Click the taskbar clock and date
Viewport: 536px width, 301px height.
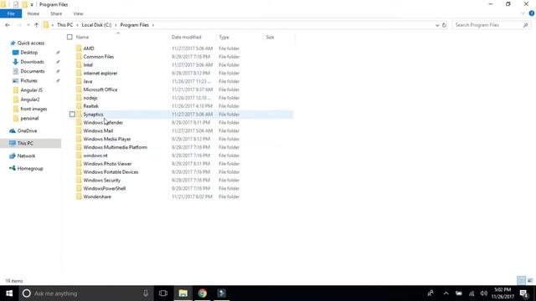coord(502,293)
